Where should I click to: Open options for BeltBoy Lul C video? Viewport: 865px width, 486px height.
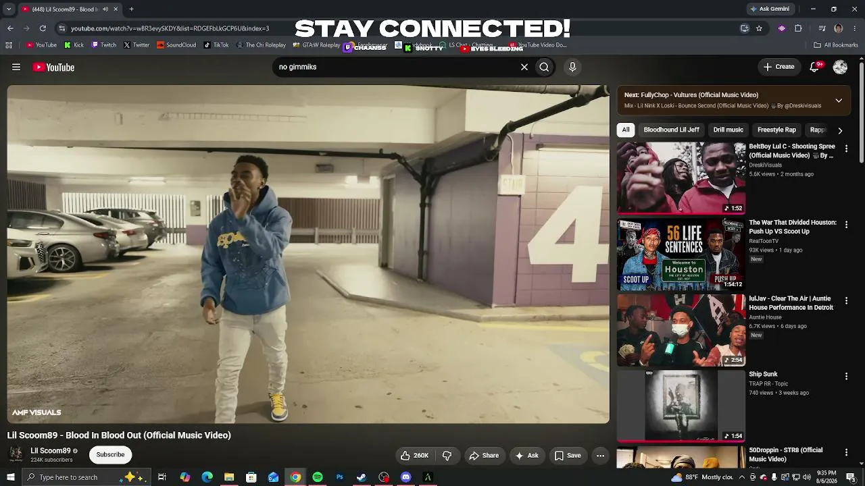point(846,148)
